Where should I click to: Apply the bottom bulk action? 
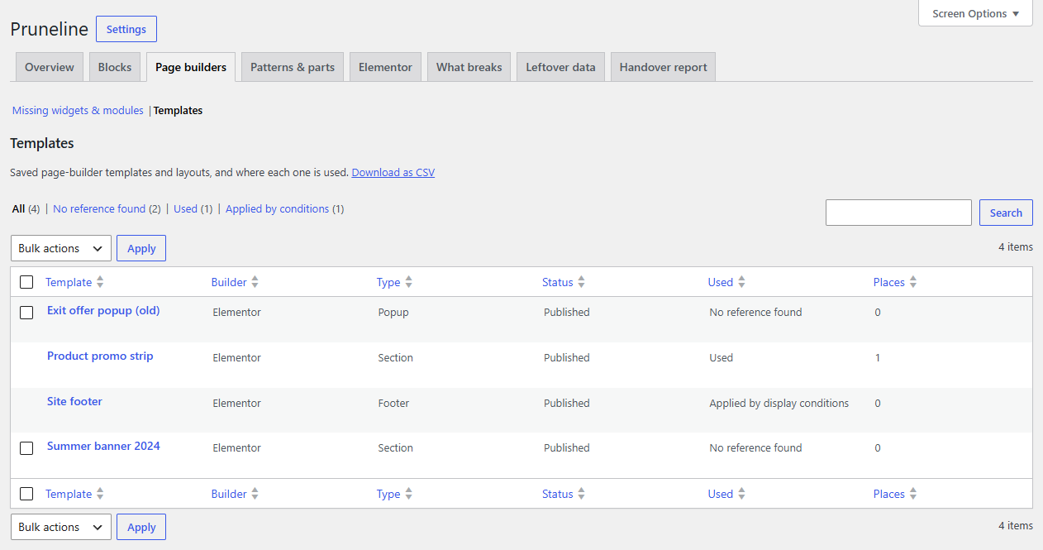pyautogui.click(x=141, y=527)
